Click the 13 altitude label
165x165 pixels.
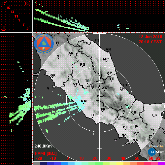coord(12,12)
